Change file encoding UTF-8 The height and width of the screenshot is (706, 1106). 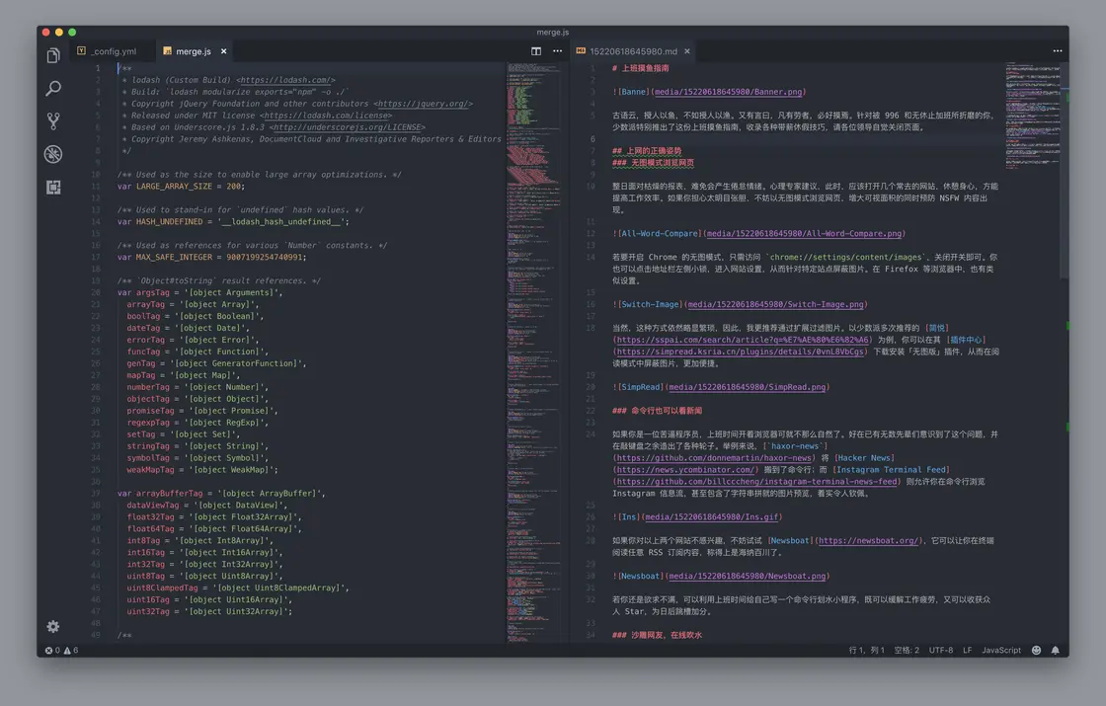pos(941,651)
